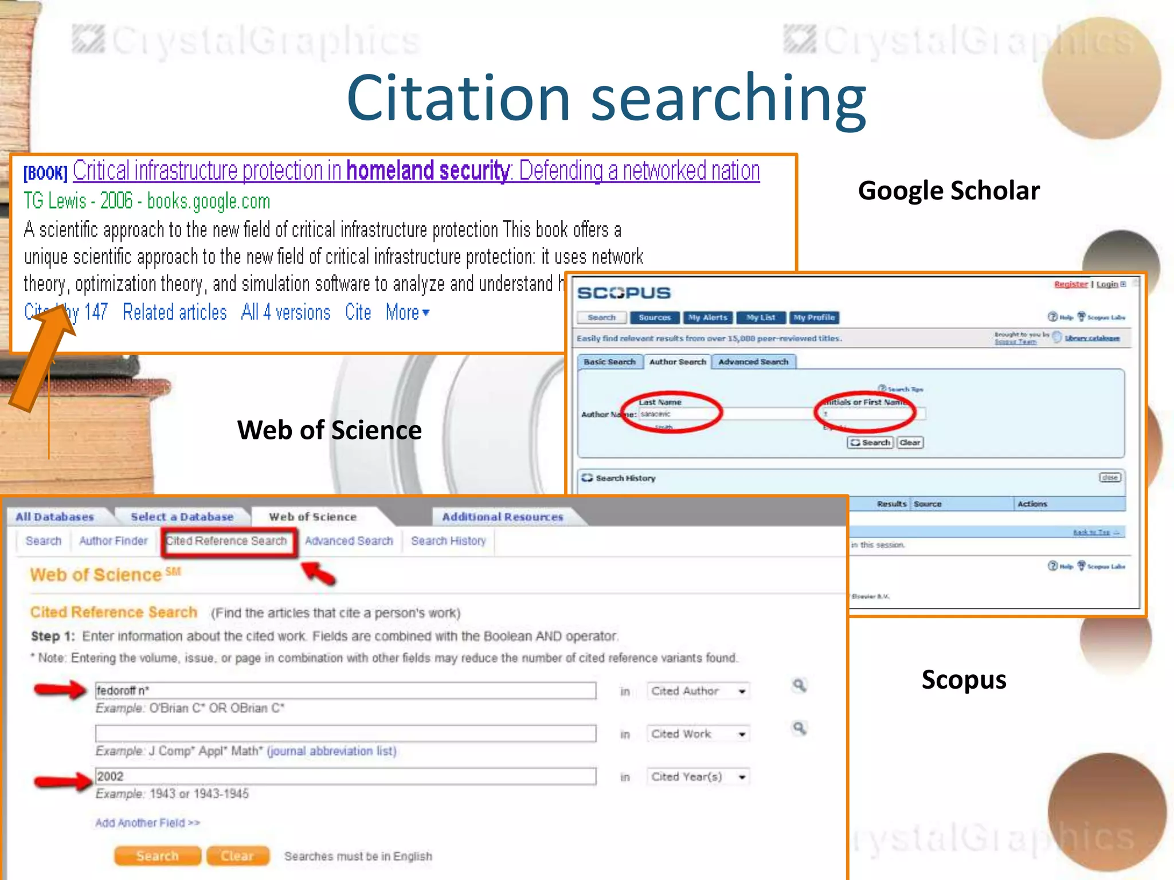
Task: Open the Select a Database tab
Action: pyautogui.click(x=182, y=517)
